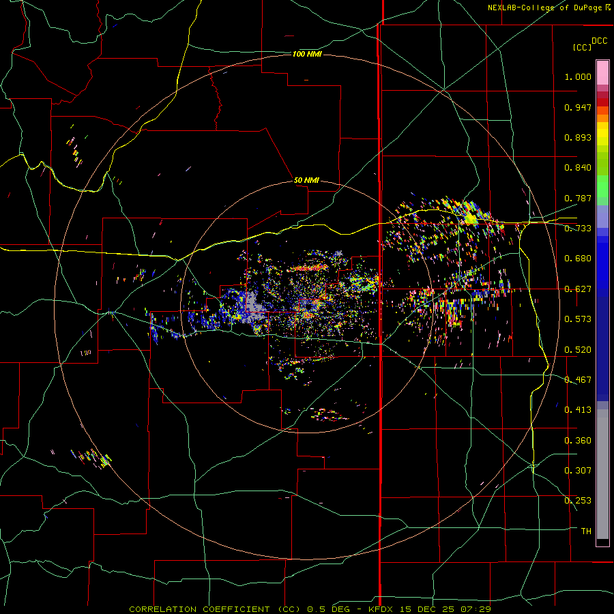Click the TH threshold legend label
The image size is (614, 614).
pyautogui.click(x=586, y=531)
